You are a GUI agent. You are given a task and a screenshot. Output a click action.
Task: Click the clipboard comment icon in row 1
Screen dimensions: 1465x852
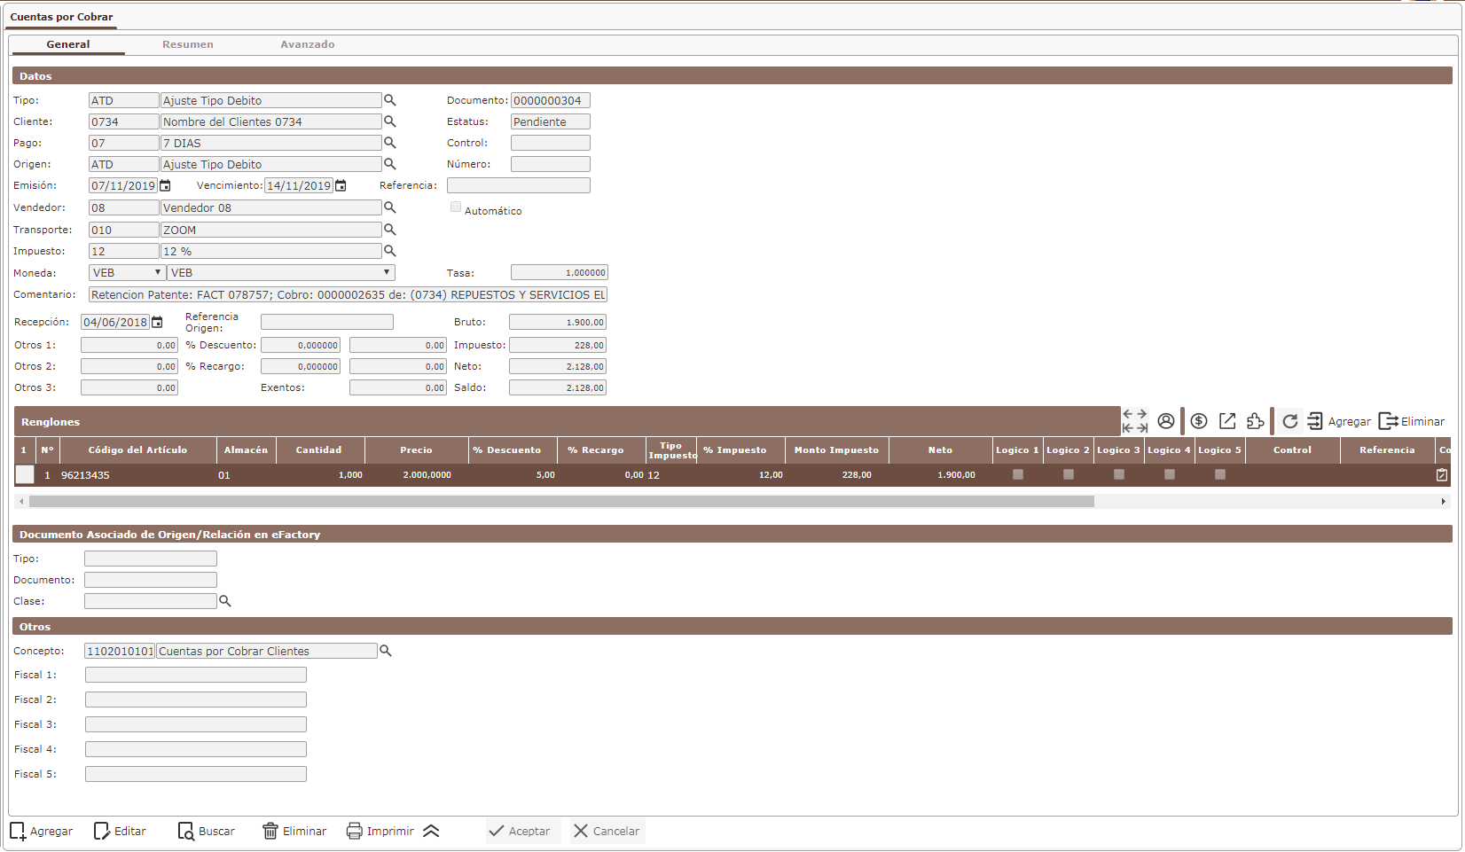(1442, 475)
